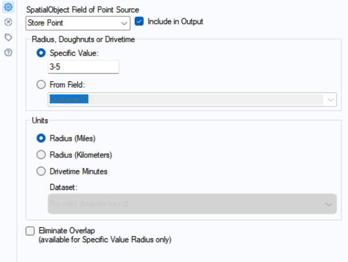Click the SpatialObject Field of Point Source label
The height and width of the screenshot is (262, 348).
(83, 10)
